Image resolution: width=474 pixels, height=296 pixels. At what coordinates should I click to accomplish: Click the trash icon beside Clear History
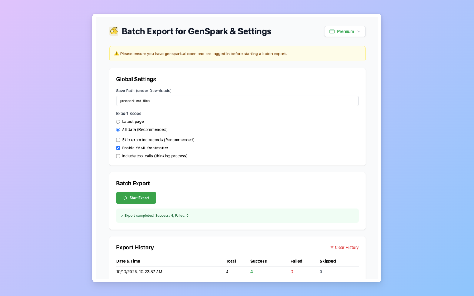pos(332,248)
